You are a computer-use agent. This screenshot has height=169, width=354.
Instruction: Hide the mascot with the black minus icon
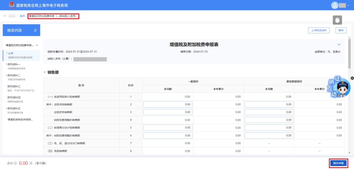coord(352,78)
